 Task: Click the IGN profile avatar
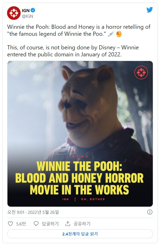click(14, 13)
